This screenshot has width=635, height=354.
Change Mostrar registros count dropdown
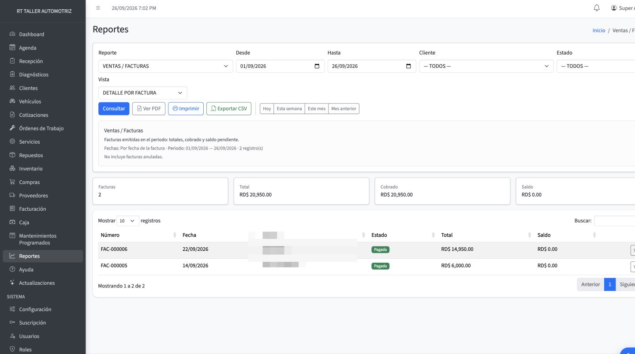[x=128, y=220]
